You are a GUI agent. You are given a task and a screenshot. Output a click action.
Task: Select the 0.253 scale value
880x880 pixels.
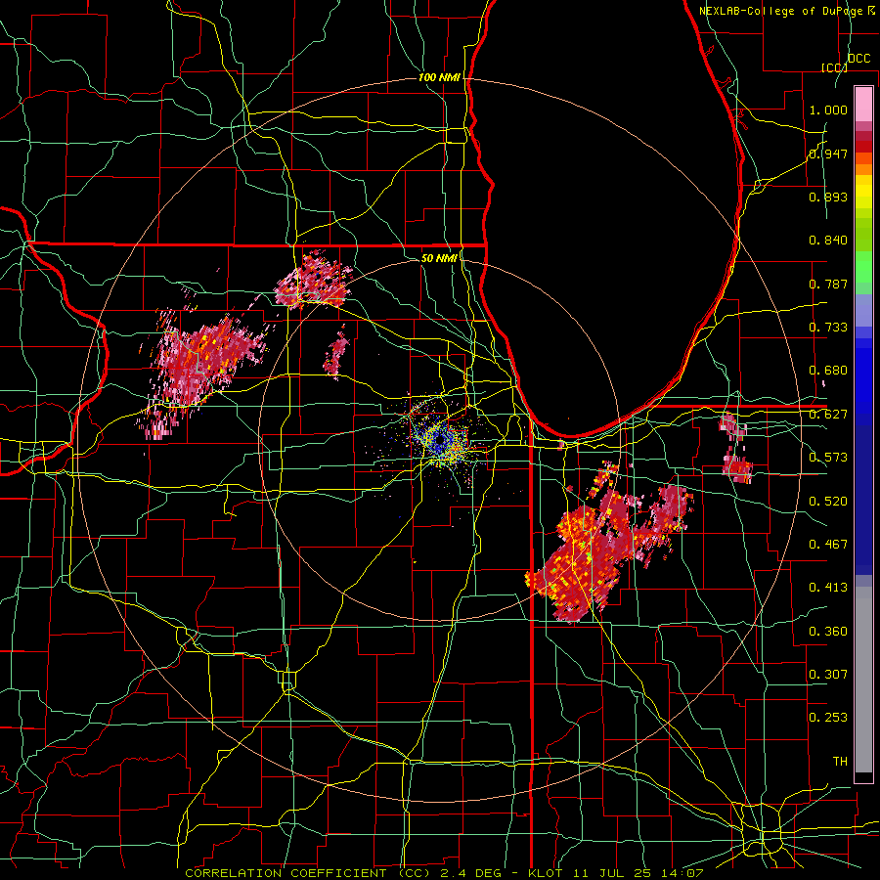tap(828, 718)
